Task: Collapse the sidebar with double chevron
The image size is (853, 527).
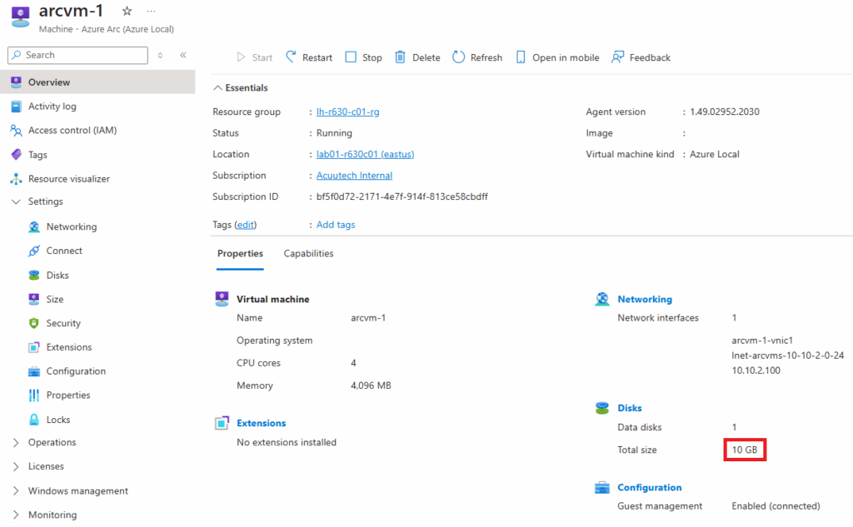Action: coord(183,55)
